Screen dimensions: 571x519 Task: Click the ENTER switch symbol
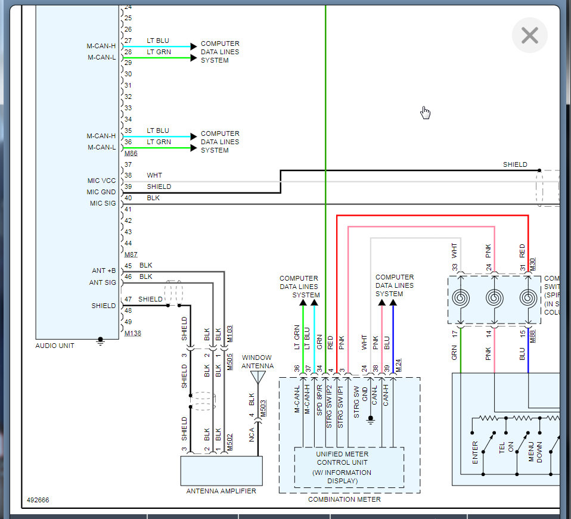[488, 442]
